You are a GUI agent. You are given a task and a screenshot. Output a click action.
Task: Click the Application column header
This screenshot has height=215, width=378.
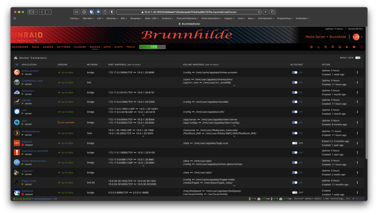click(x=29, y=64)
